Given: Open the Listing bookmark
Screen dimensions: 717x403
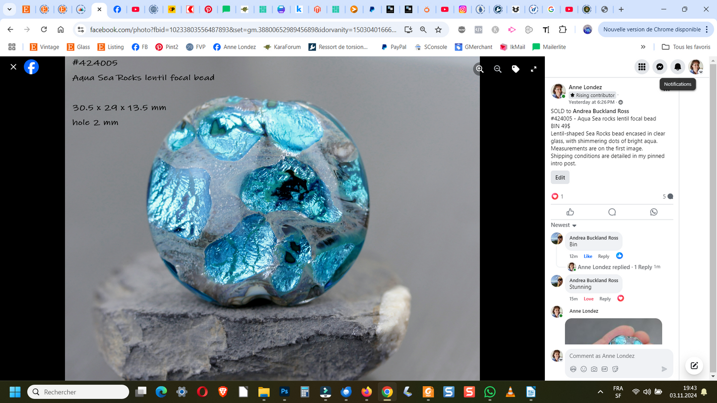Looking at the screenshot, I should point(111,47).
